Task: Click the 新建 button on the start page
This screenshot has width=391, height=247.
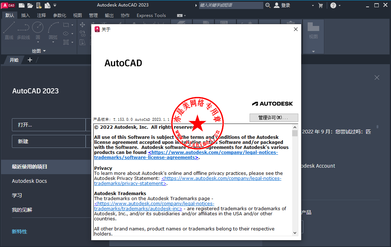Action: point(49,141)
